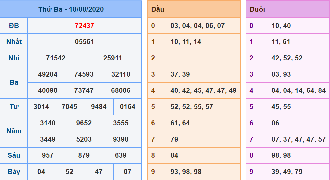Click the date header Thứ Ba - 18/08/2020
The image size is (330, 180).
click(x=71, y=9)
